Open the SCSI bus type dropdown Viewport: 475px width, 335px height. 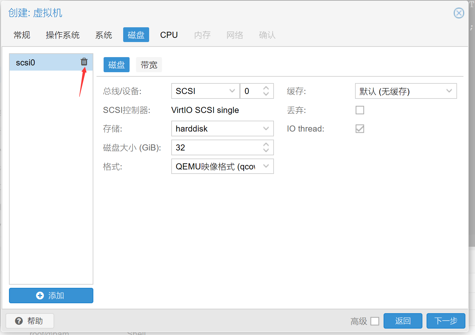232,91
